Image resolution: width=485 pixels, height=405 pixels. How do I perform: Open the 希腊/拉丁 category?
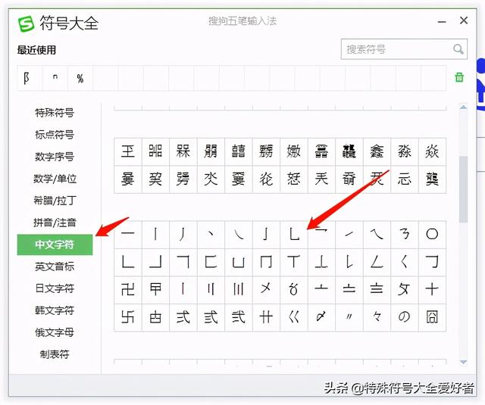point(55,201)
